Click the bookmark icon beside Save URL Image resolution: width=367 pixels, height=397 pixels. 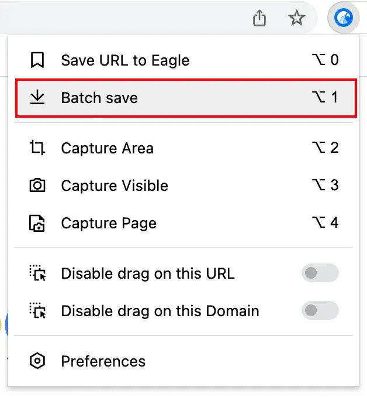pos(37,60)
